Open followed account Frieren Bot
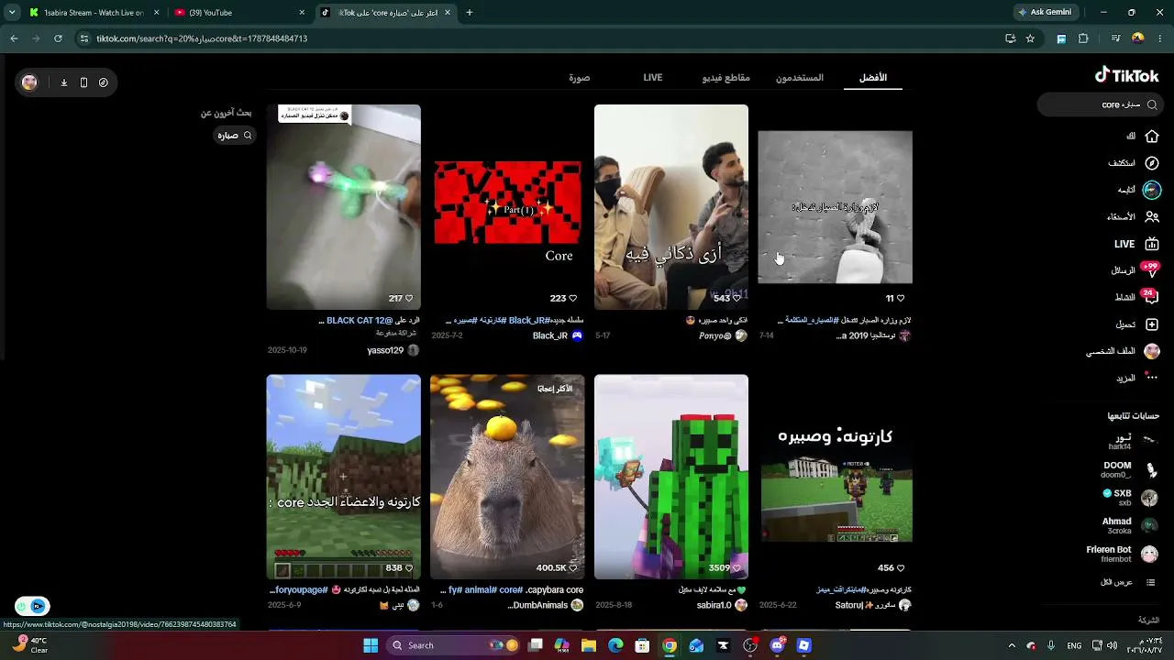 coord(1122,554)
